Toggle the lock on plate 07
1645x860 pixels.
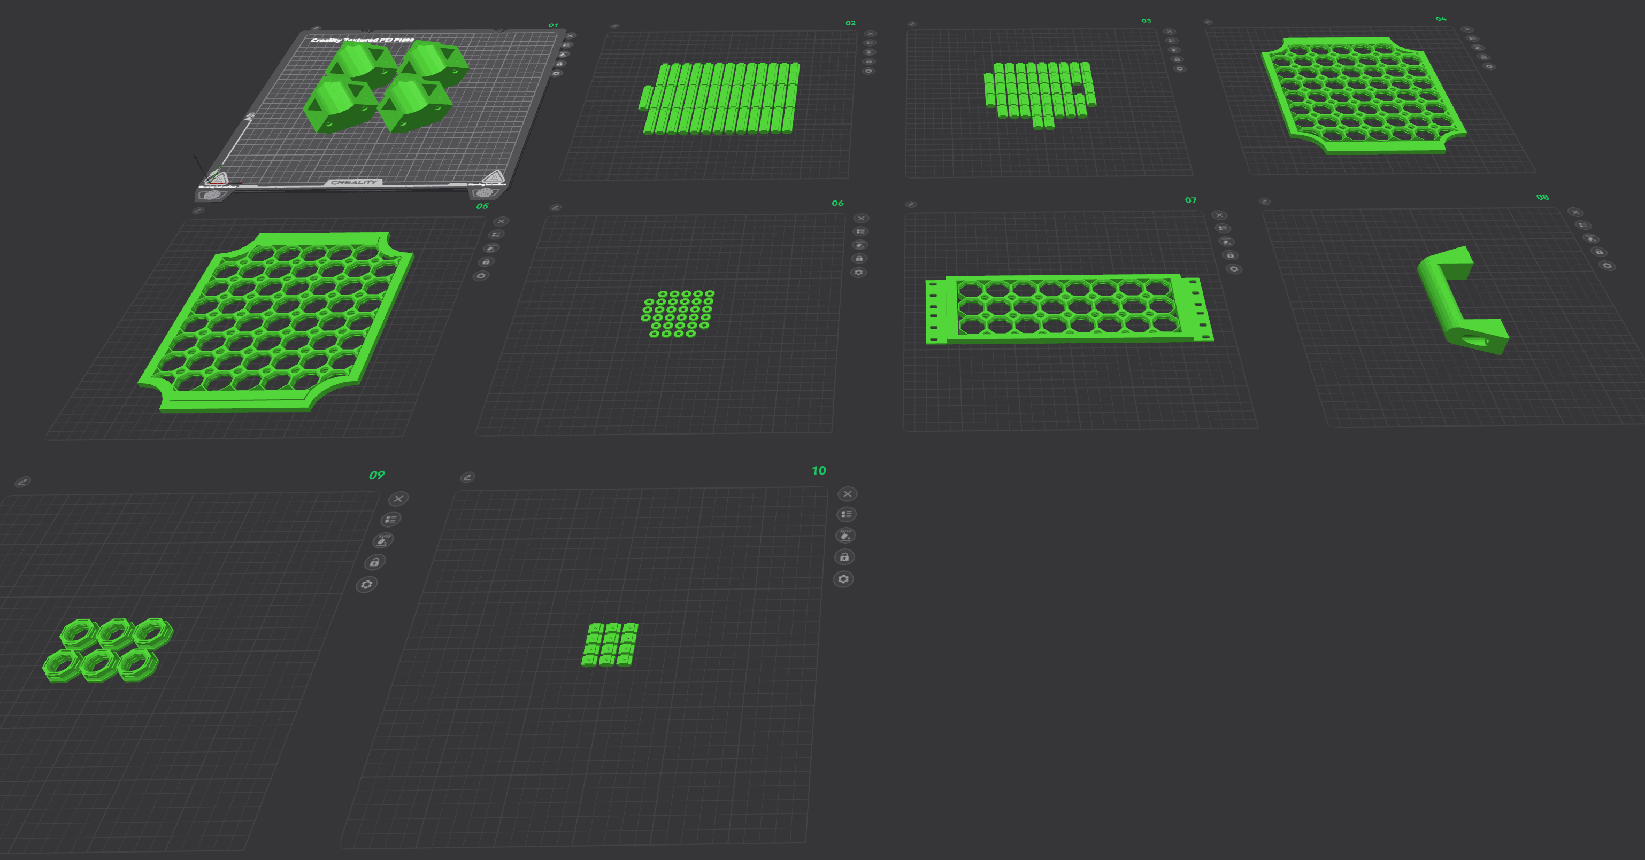pos(1230,255)
